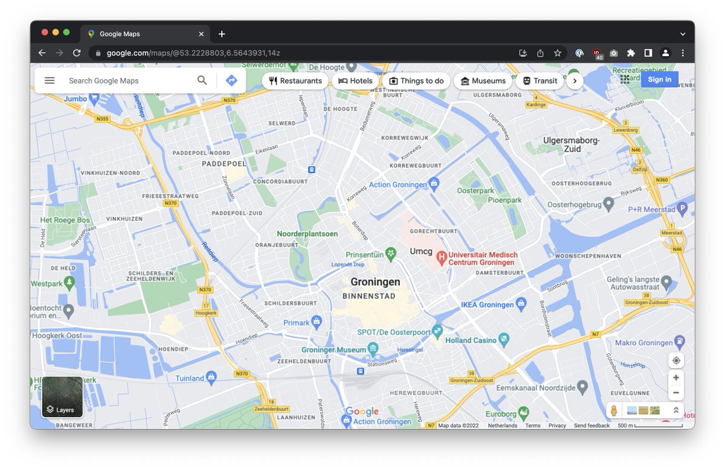Image resolution: width=725 pixels, height=469 pixels.
Task: Open Chrome browser extensions puzzle menu
Action: [631, 53]
